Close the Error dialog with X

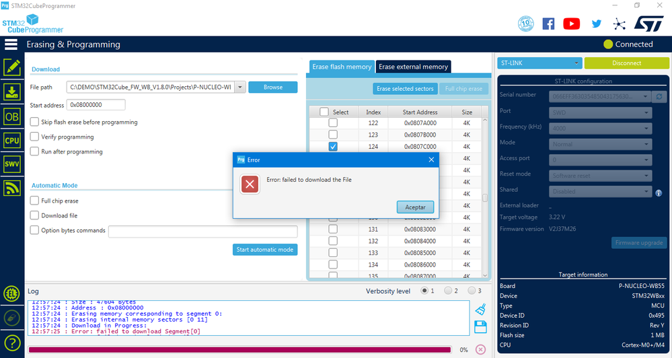click(x=431, y=159)
